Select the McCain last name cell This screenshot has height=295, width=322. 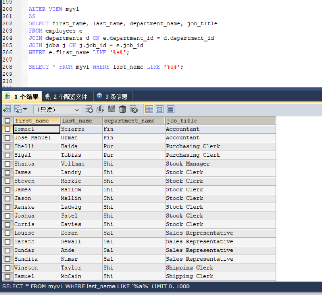pos(81,276)
